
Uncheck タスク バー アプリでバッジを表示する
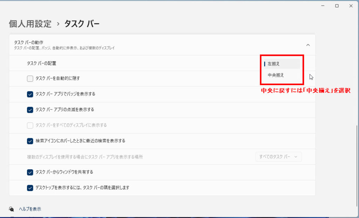[30, 94]
